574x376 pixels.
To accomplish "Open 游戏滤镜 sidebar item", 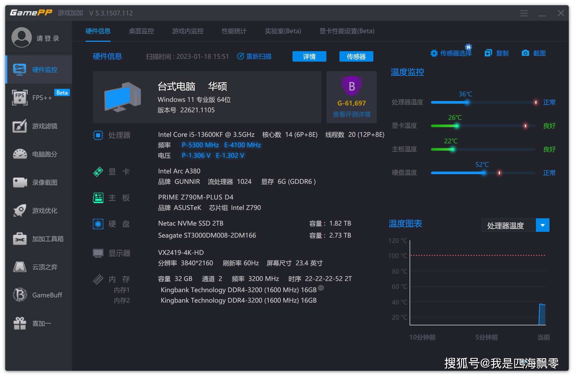I will (x=39, y=126).
